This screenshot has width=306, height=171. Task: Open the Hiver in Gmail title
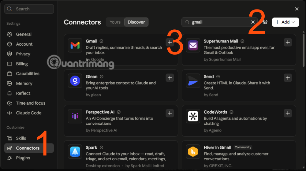tap(217, 148)
